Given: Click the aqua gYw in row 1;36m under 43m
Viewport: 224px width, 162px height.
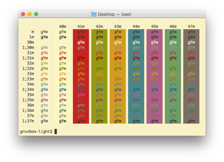Looking at the screenshot, I should (x=118, y=111).
